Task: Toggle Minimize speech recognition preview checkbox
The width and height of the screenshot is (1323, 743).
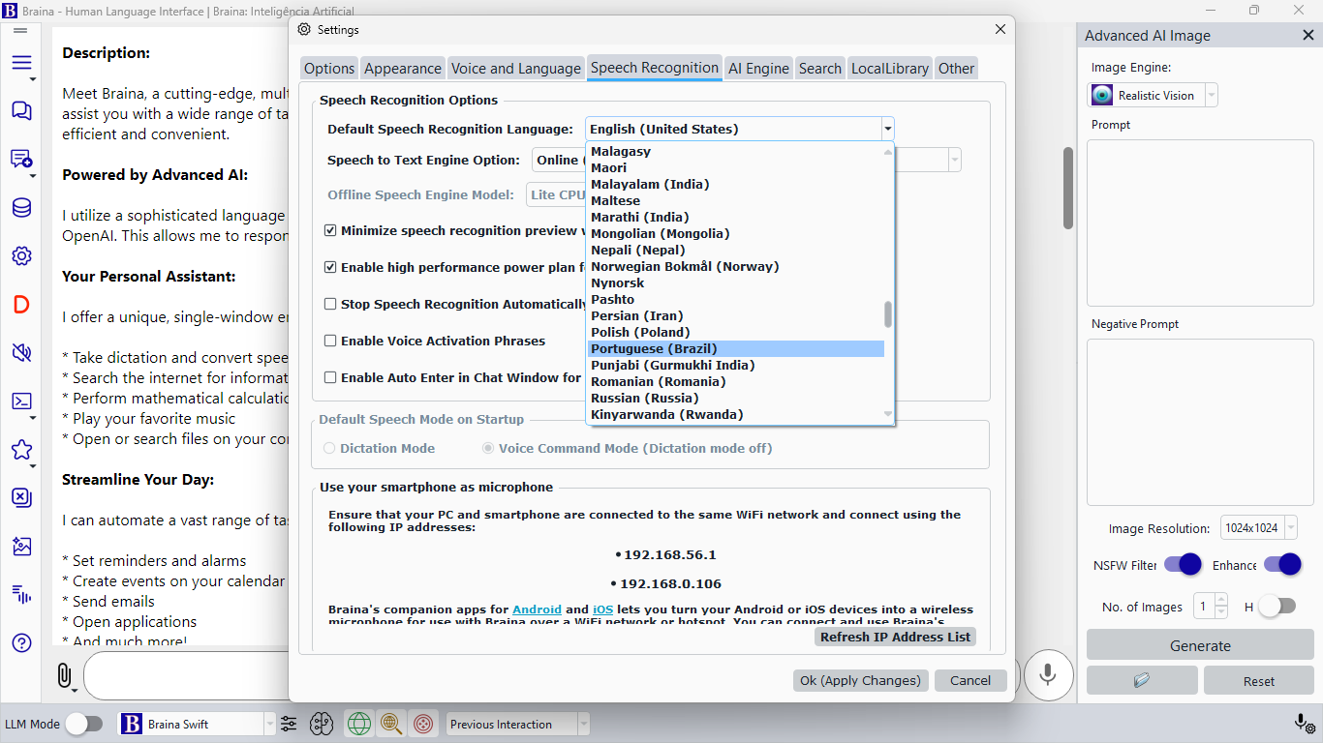Action: pyautogui.click(x=330, y=230)
